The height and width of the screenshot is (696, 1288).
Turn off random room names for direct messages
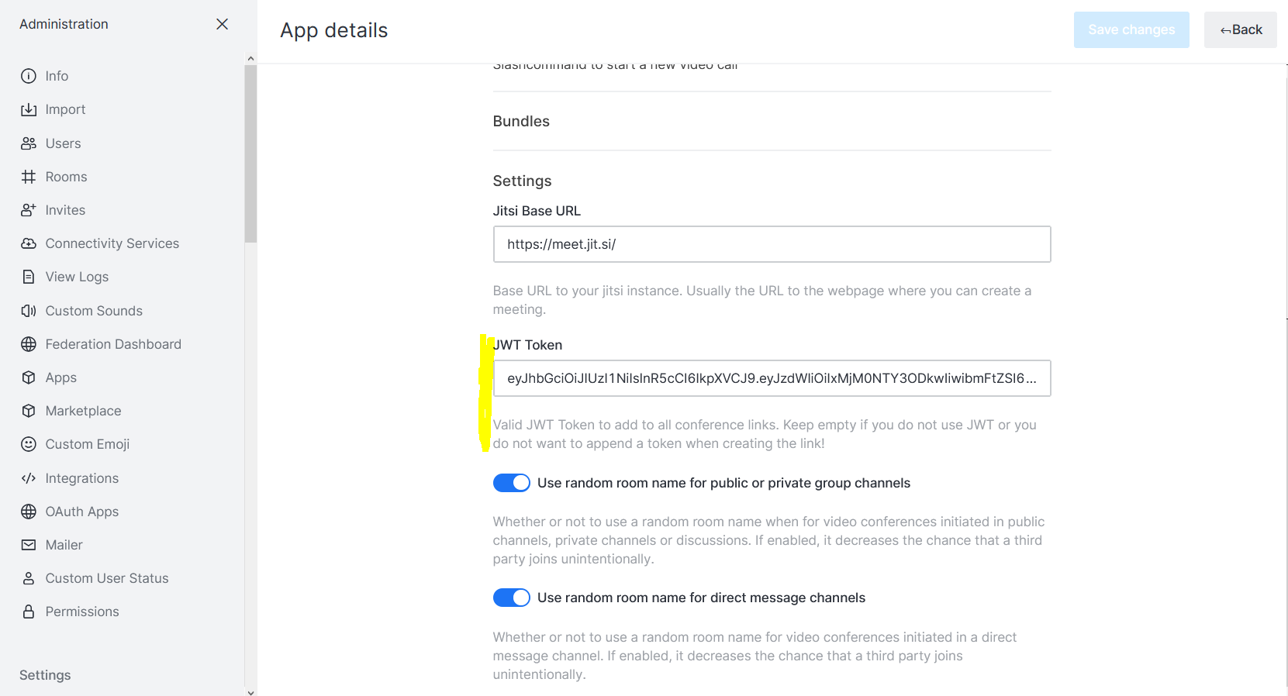pos(511,597)
